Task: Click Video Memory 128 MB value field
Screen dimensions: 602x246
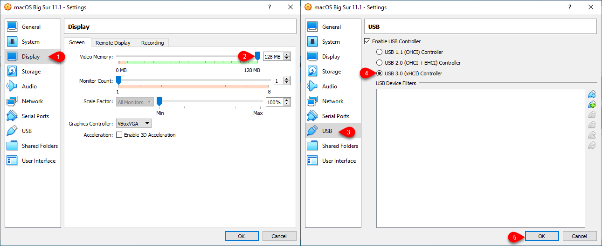Action: click(x=273, y=56)
